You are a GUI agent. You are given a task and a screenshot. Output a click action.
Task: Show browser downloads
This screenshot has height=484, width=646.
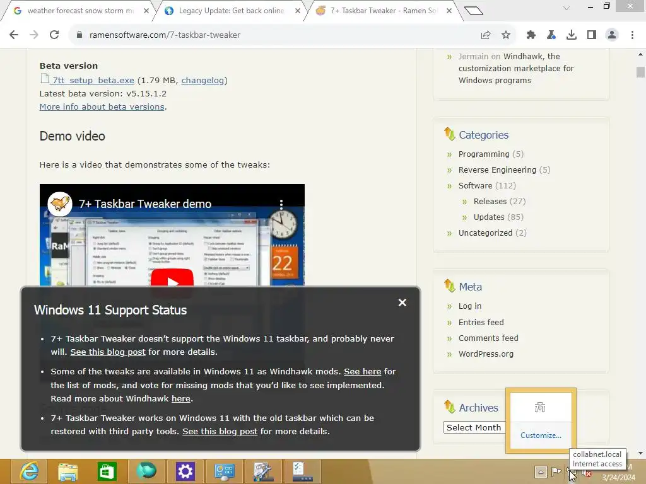pyautogui.click(x=572, y=35)
